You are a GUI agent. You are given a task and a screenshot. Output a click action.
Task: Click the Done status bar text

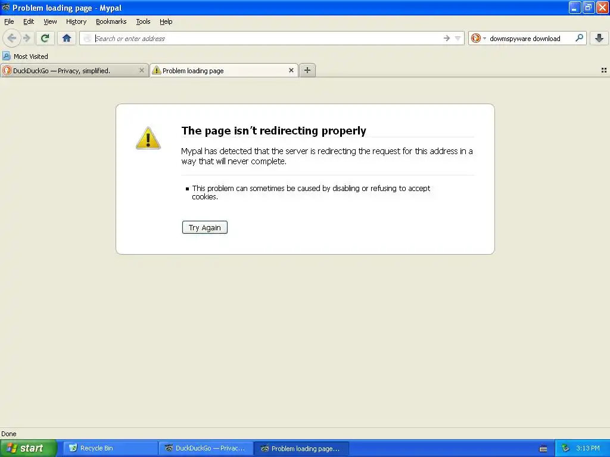(9, 434)
